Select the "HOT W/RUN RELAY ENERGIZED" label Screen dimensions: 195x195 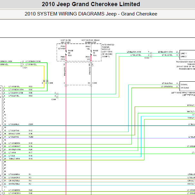pos(90,41)
